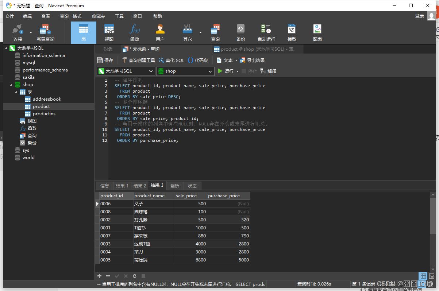Open the 查询 query toolbar icon
Viewport: 439px width, 291px height.
pyautogui.click(x=215, y=32)
